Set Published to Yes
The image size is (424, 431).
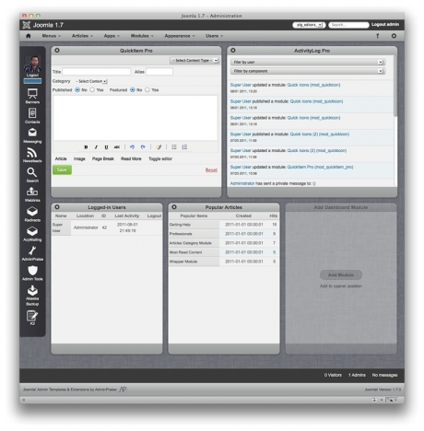[x=92, y=90]
